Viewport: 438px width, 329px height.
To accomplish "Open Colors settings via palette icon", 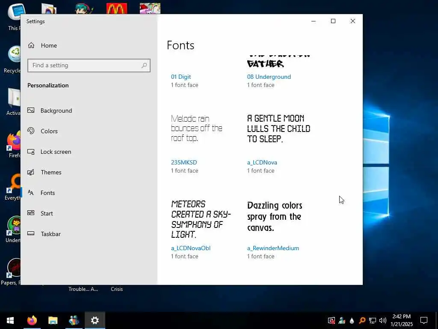I will click(31, 131).
